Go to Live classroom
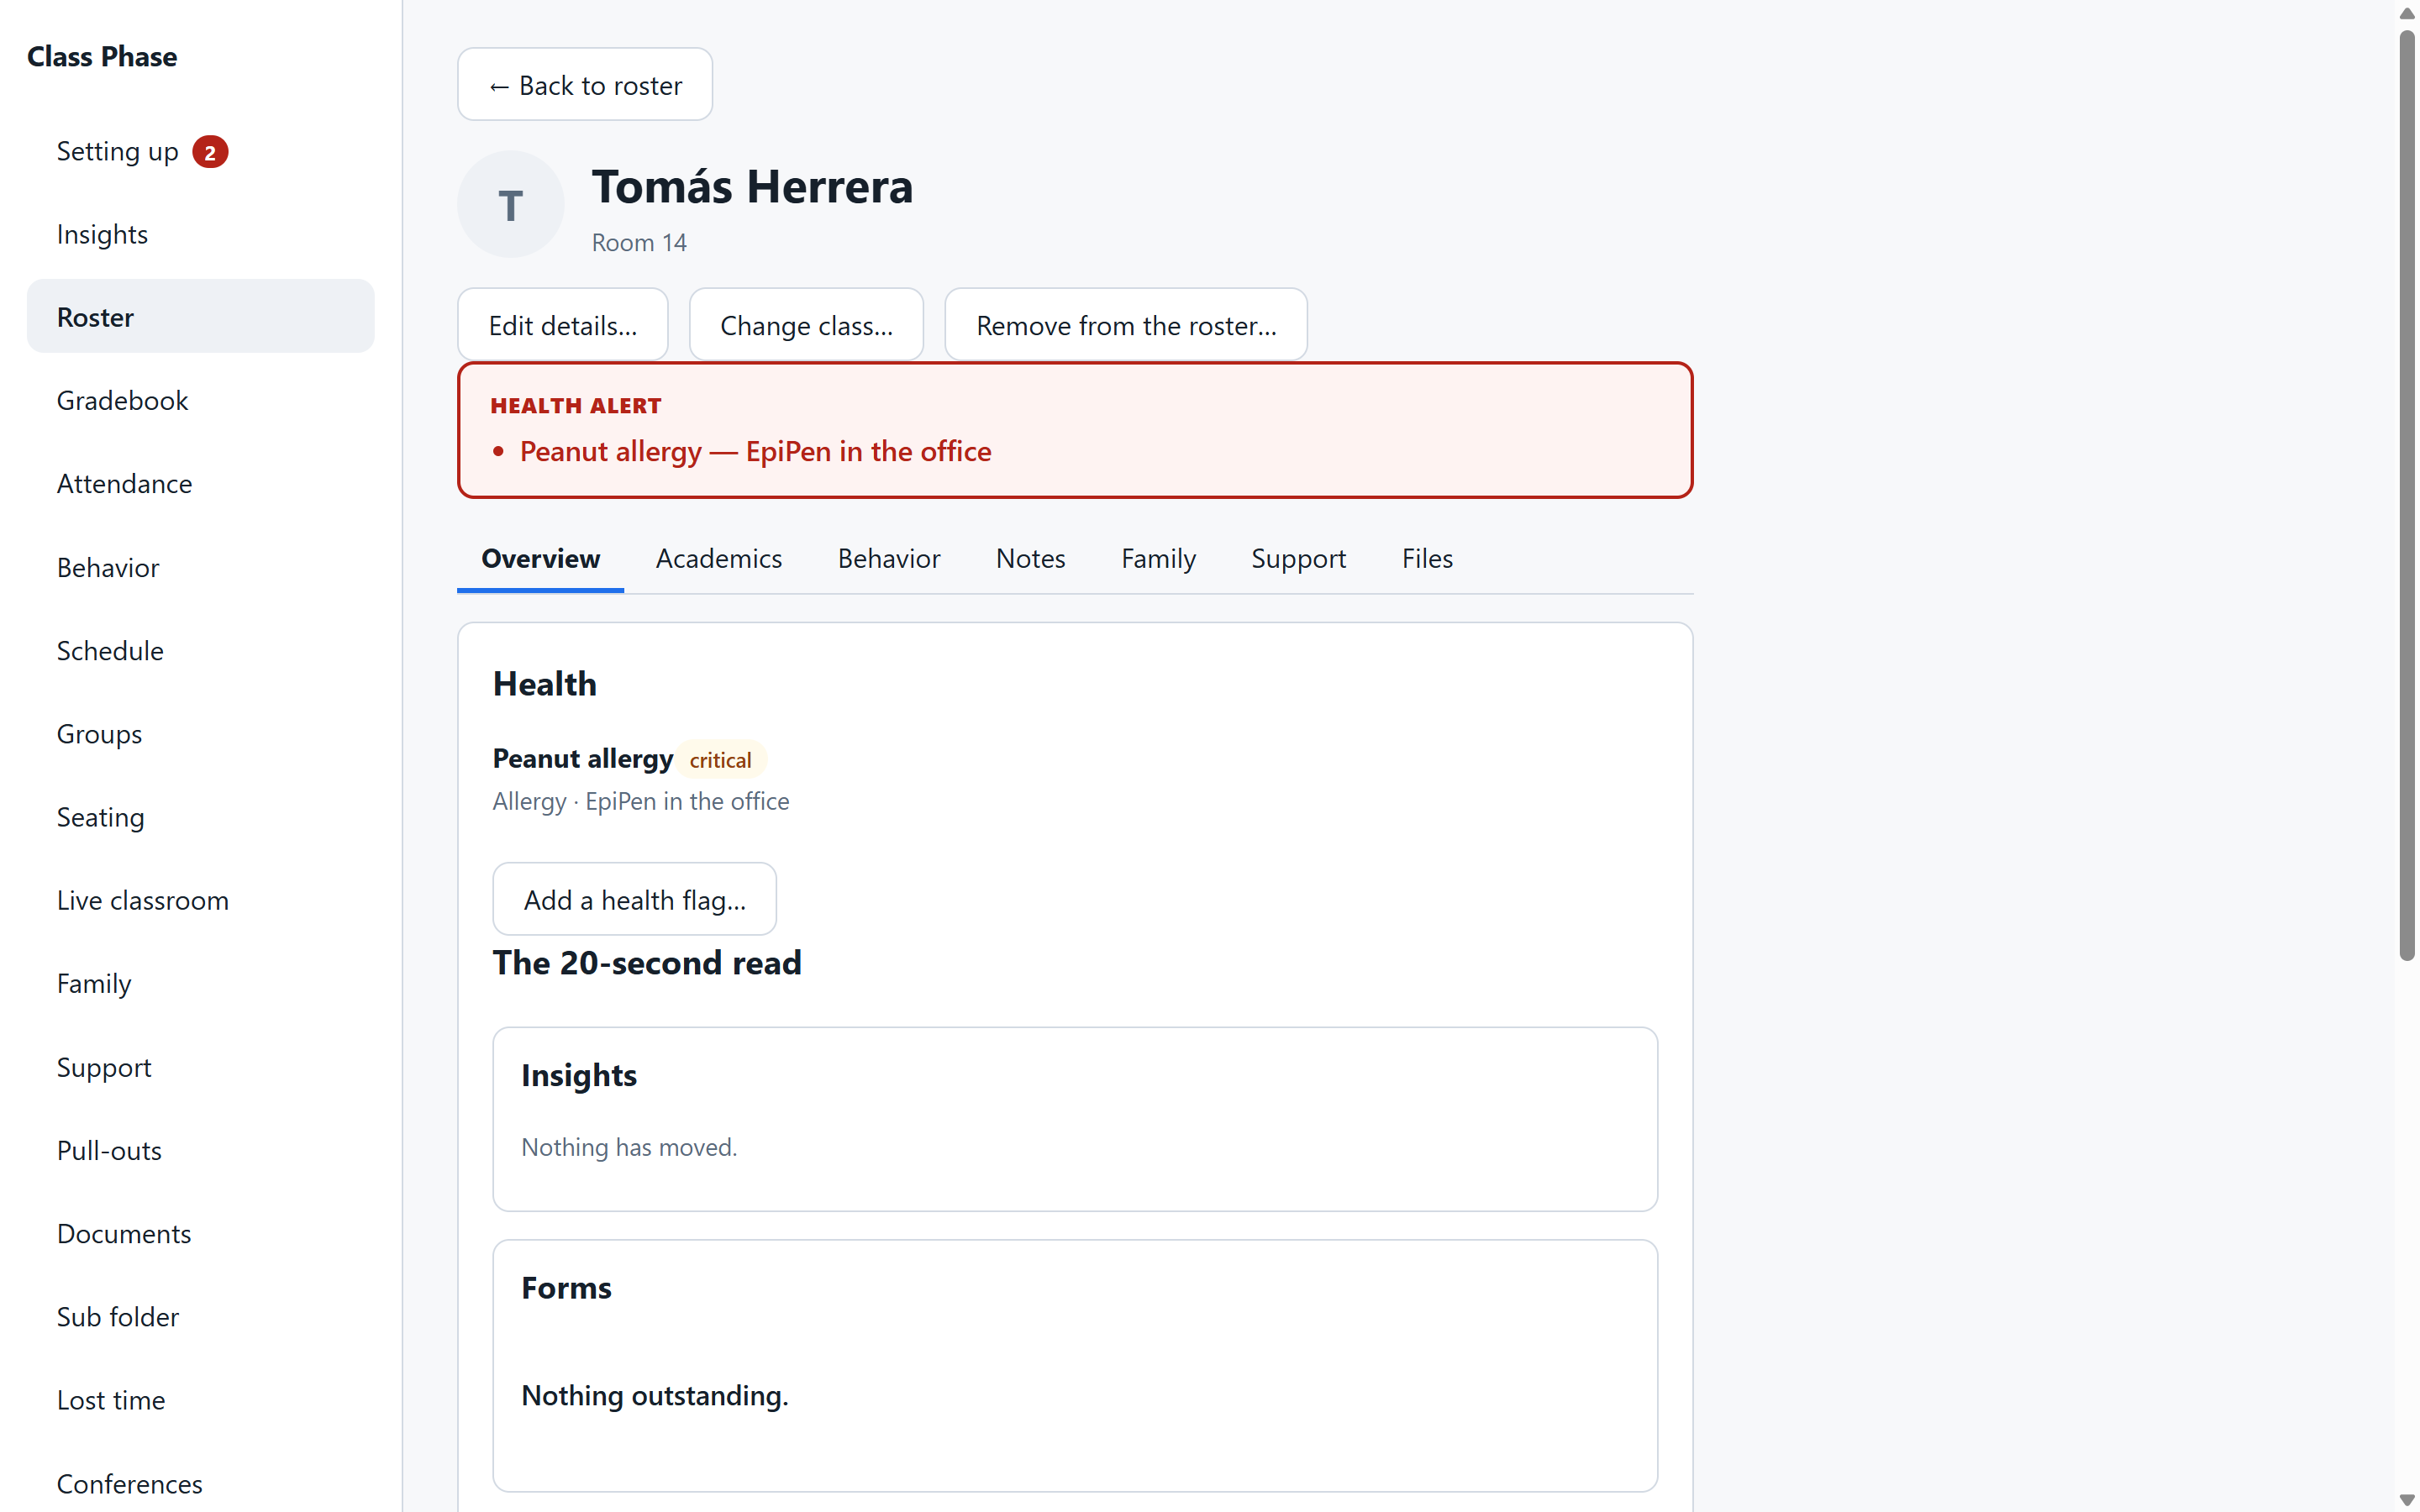Image resolution: width=2420 pixels, height=1512 pixels. point(200,900)
